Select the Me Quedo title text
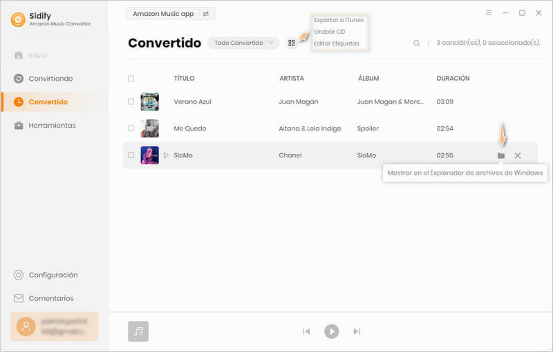This screenshot has width=553, height=352. [x=189, y=128]
